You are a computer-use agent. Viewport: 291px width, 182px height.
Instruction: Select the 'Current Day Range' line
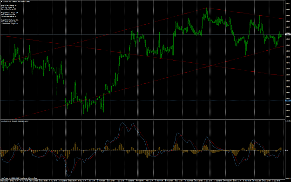(8, 9)
